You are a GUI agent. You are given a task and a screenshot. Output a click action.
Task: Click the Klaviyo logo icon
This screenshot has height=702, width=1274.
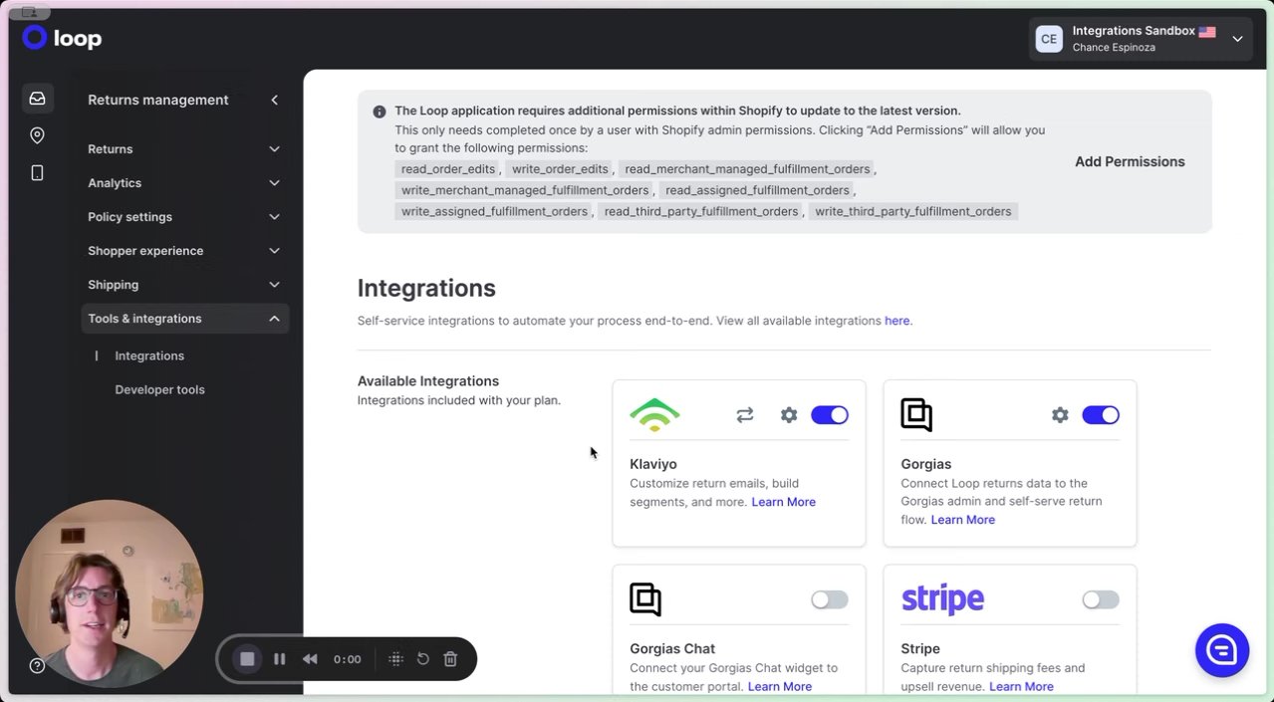point(655,415)
